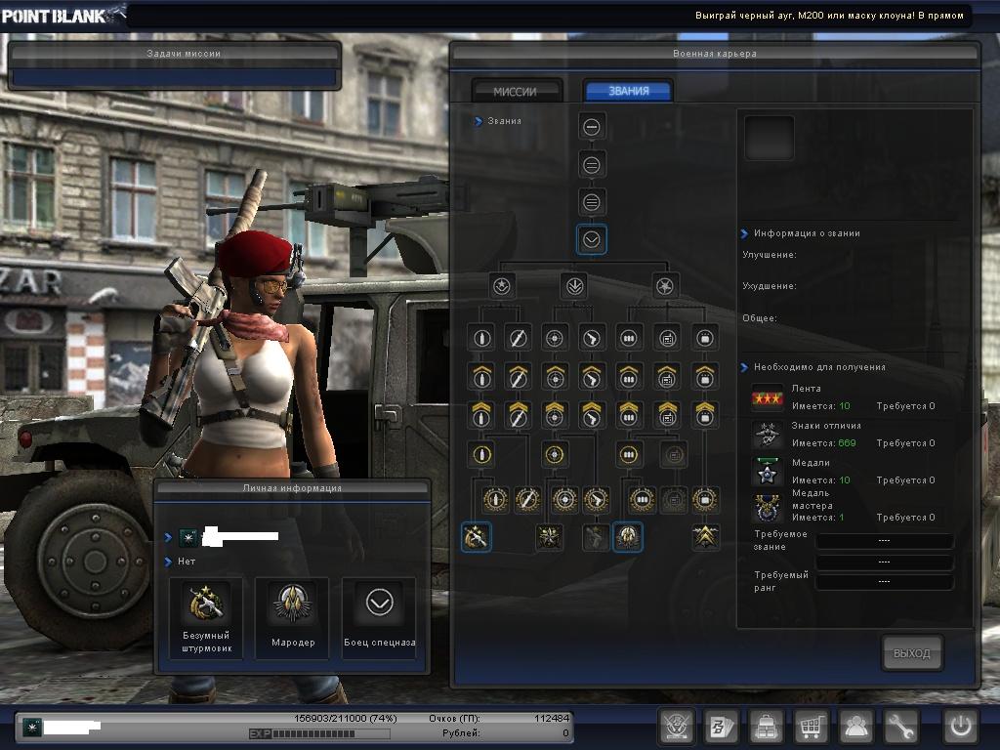This screenshot has width=1000, height=750.
Task: Click the Медаль star medal icon
Action: pos(768,472)
